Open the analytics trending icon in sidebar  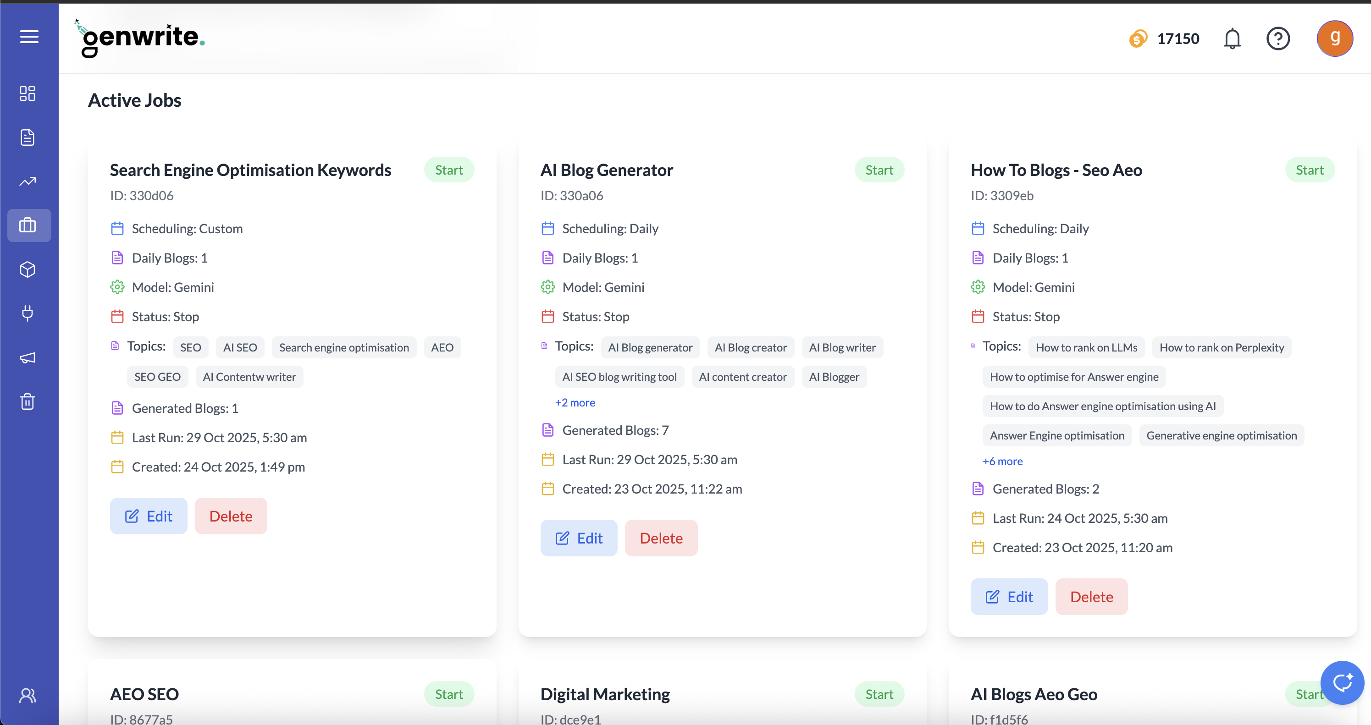(28, 181)
